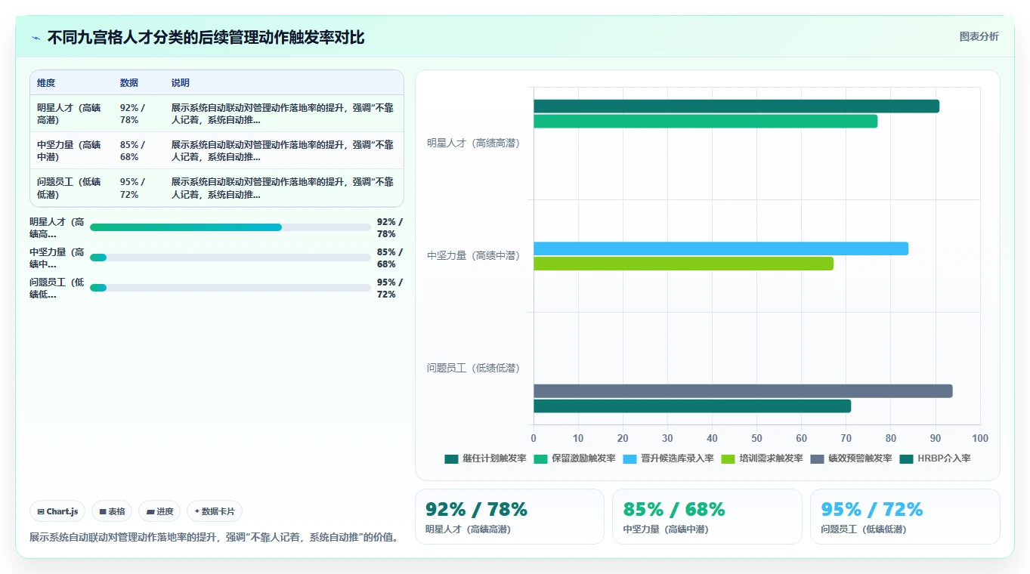Click the x-axis tick label 100
The width and height of the screenshot is (1030, 574).
point(980,438)
